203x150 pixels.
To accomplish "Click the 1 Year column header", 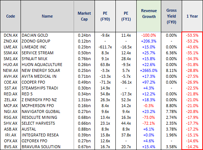I will pos(192,16).
